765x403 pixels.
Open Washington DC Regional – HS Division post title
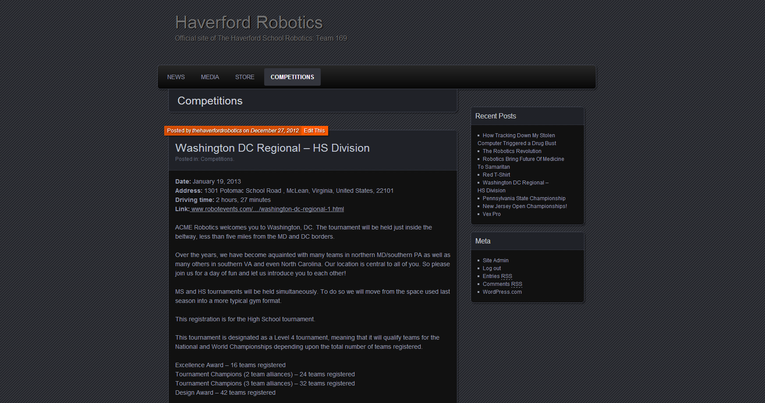pyautogui.click(x=272, y=148)
